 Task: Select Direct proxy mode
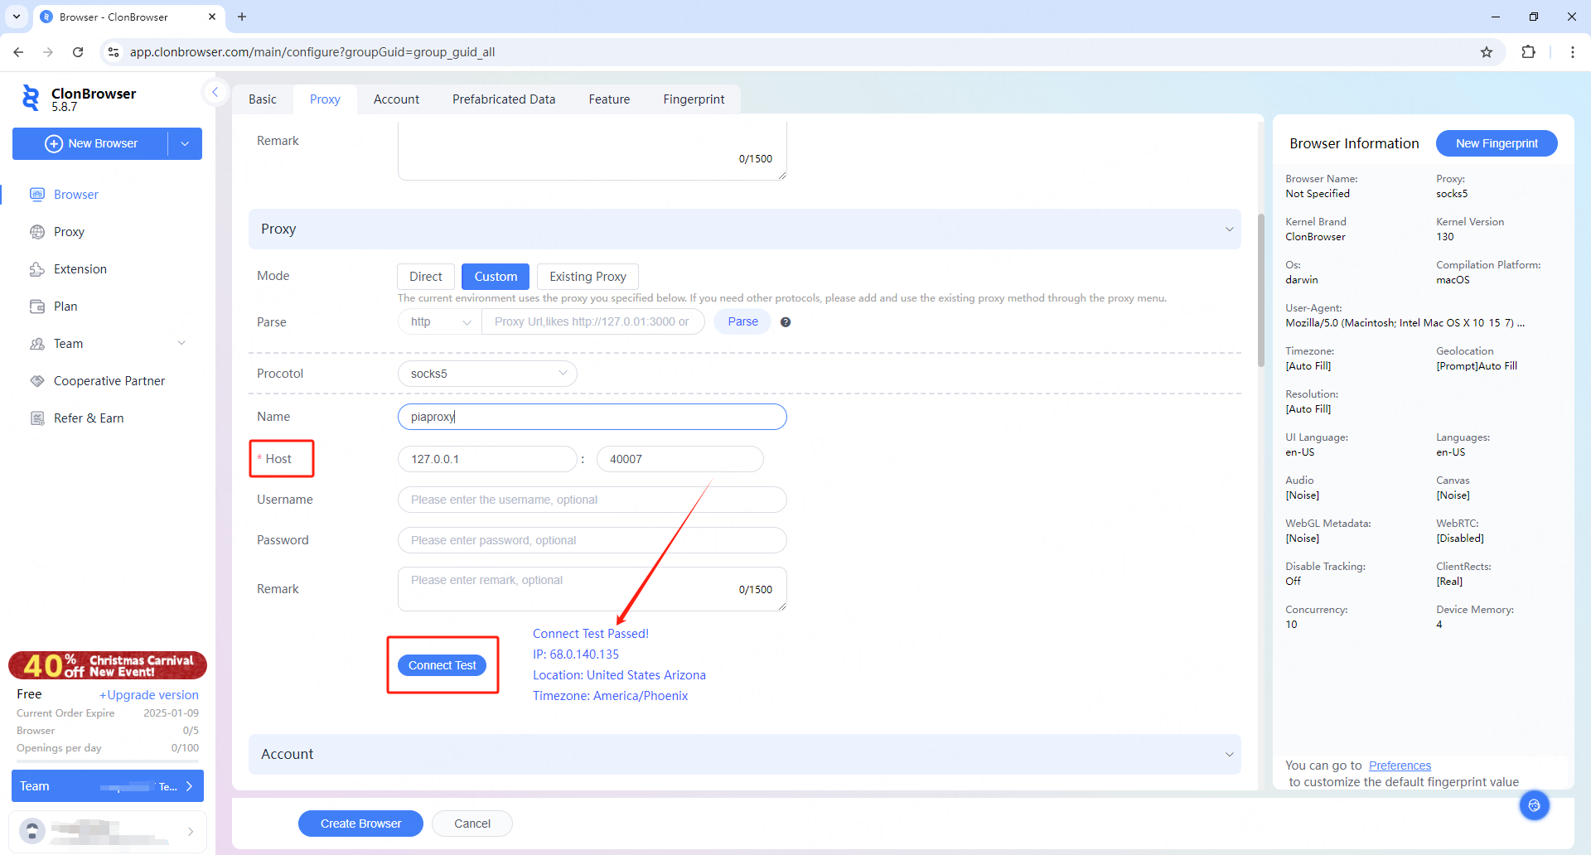[425, 277]
